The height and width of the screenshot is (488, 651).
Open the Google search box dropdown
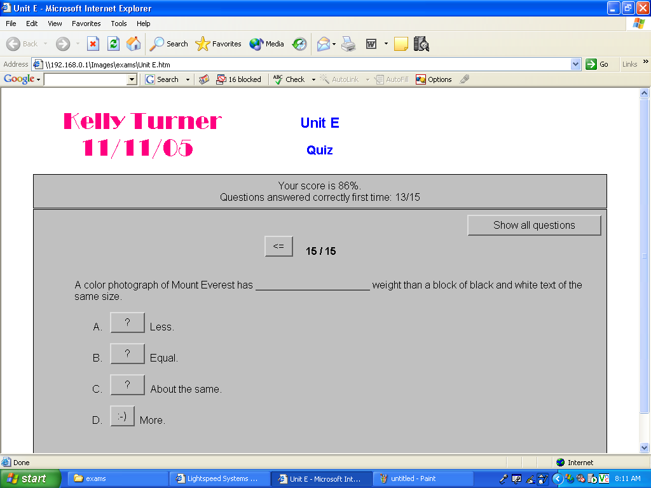coord(132,79)
